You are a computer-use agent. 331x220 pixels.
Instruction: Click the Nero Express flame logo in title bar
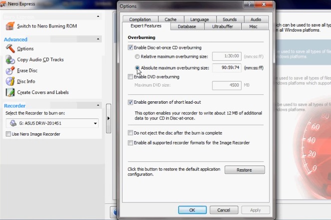tap(3, 4)
